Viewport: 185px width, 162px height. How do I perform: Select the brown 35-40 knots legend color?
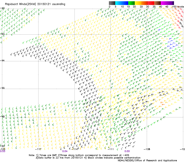pos(157,3)
